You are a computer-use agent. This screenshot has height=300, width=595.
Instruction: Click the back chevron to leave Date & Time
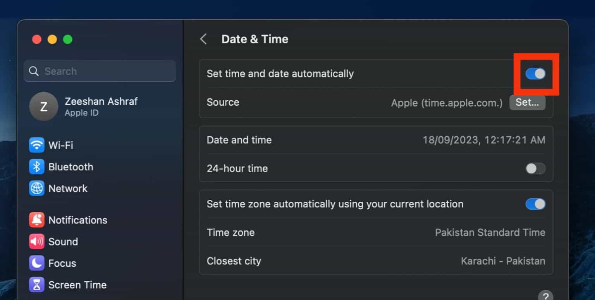[203, 39]
